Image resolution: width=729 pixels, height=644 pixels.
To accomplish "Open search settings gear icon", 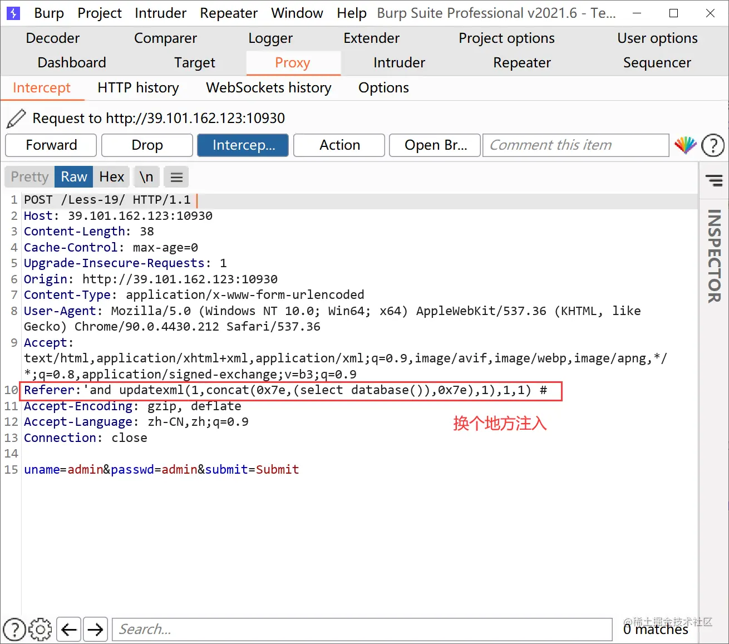I will point(40,630).
